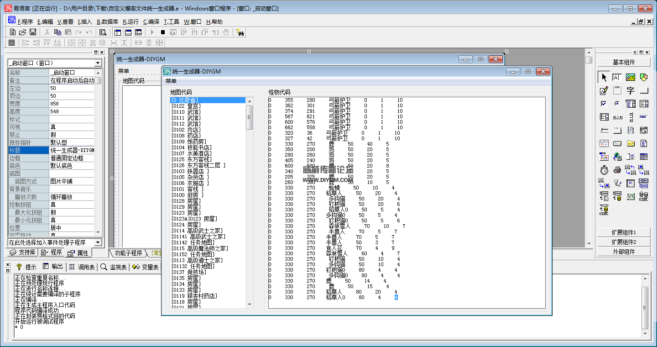Switch to the 调用表 tab
This screenshot has width=657, height=347.
[82, 267]
